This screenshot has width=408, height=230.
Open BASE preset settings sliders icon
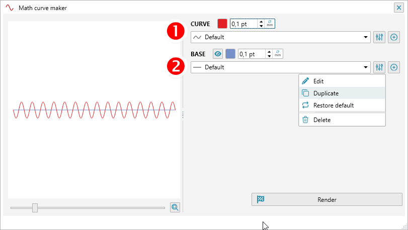pos(379,67)
